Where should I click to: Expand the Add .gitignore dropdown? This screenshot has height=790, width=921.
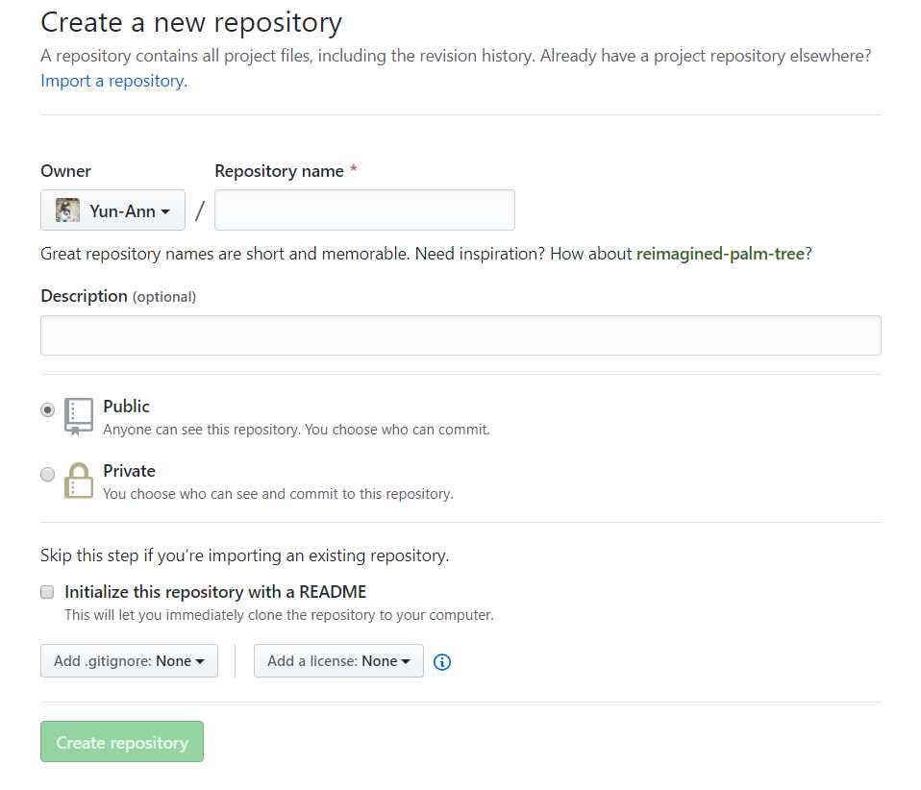(129, 661)
